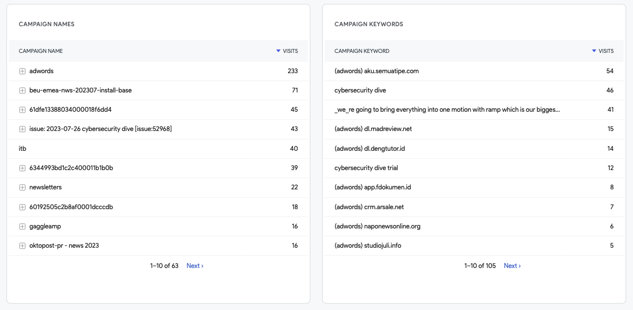Click the Campaign Keywords panel title
The height and width of the screenshot is (310, 633).
(369, 24)
